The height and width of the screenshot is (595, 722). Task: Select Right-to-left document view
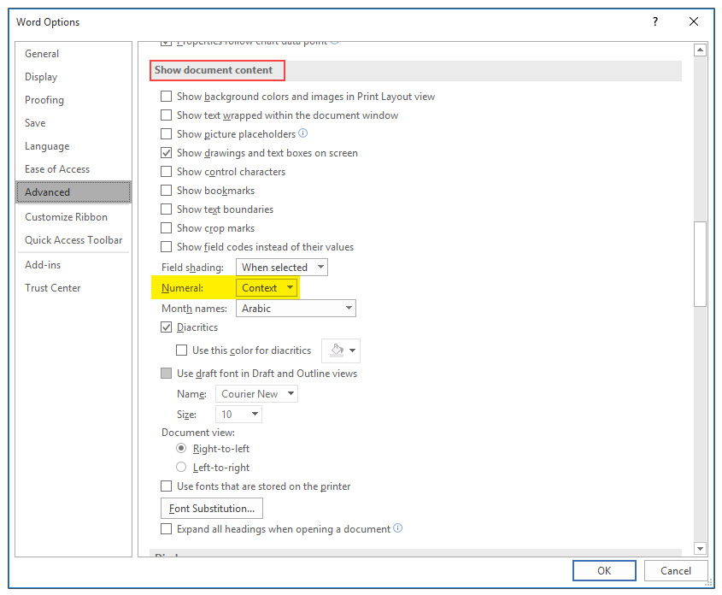coord(181,448)
